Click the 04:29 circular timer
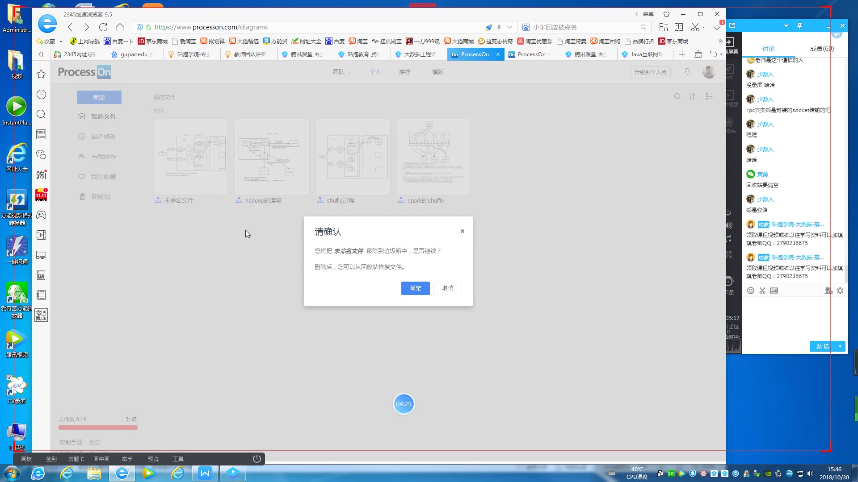The image size is (858, 482). coord(404,404)
